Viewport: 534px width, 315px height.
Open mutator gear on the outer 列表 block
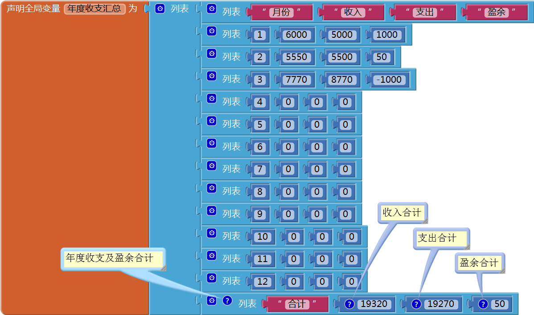pyautogui.click(x=160, y=8)
